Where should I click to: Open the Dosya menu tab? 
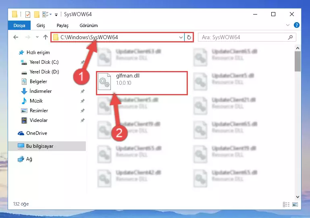pos(19,25)
